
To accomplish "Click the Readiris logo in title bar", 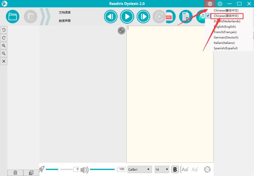I will pos(4,3).
